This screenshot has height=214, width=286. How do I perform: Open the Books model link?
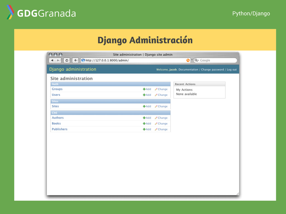(56, 123)
